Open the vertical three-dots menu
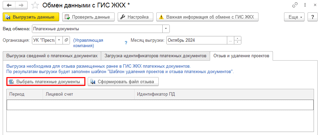Viewport: 320px width, 135px height. 304,5
